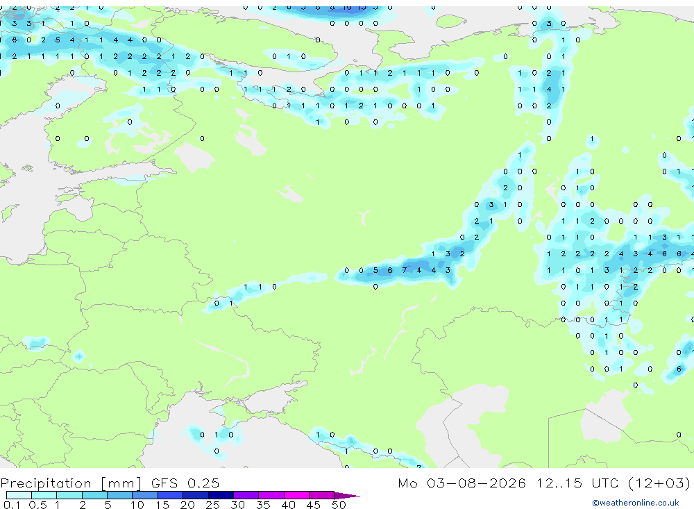
Task: Click the 15 to 20 mm legend swatch
Action: pyautogui.click(x=171, y=495)
